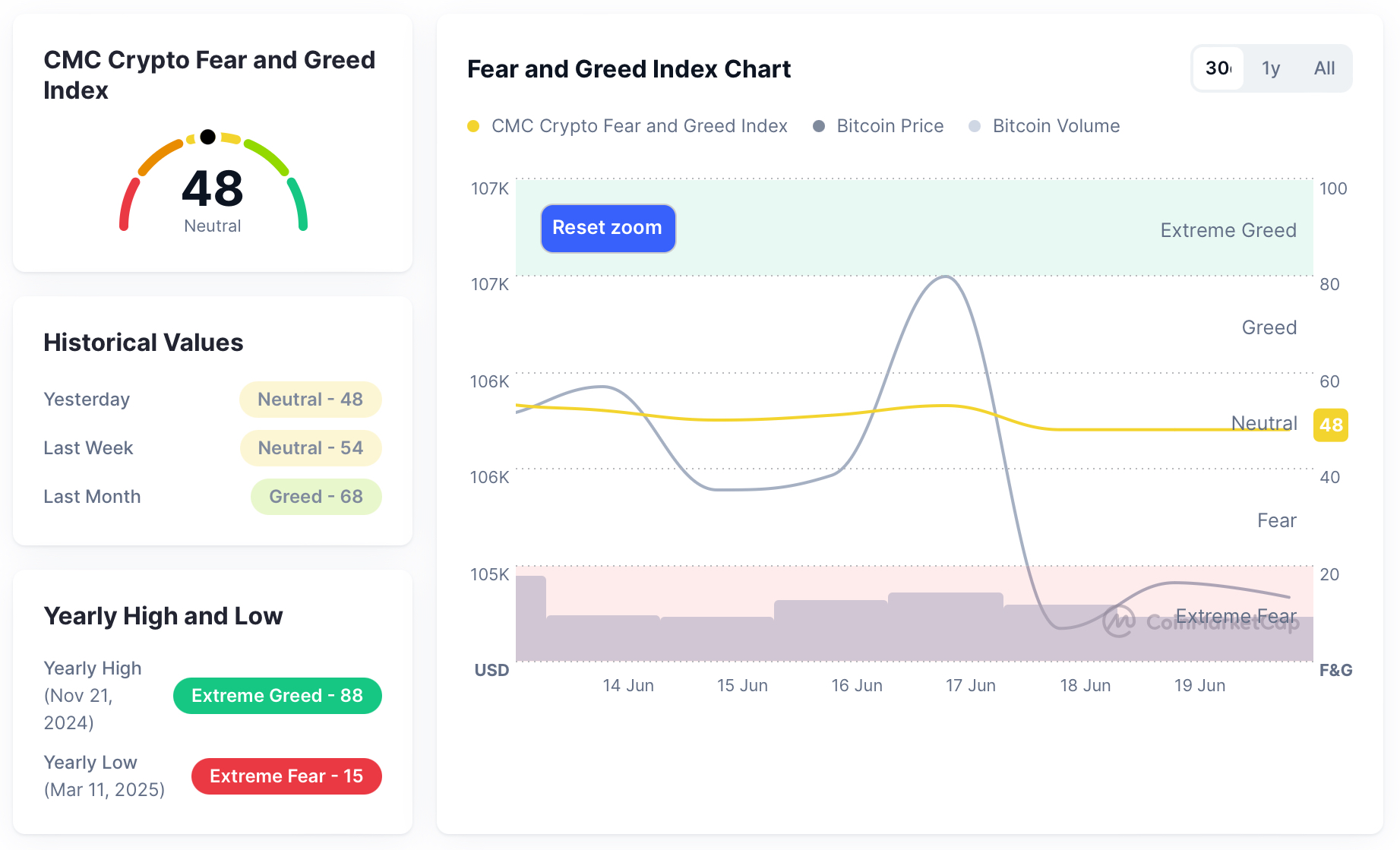Click the Extreme Greed - 88 yearly high badge
The image size is (1400, 850).
pos(277,696)
